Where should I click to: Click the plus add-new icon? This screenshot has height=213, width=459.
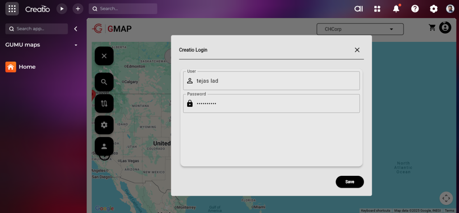click(78, 9)
